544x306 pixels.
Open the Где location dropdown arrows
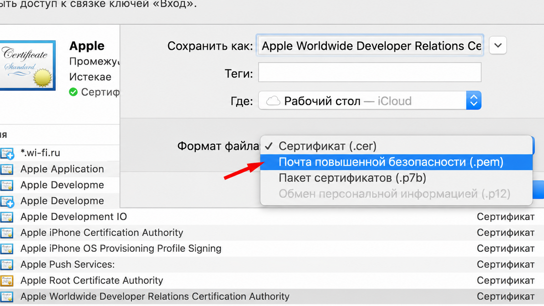coord(474,101)
